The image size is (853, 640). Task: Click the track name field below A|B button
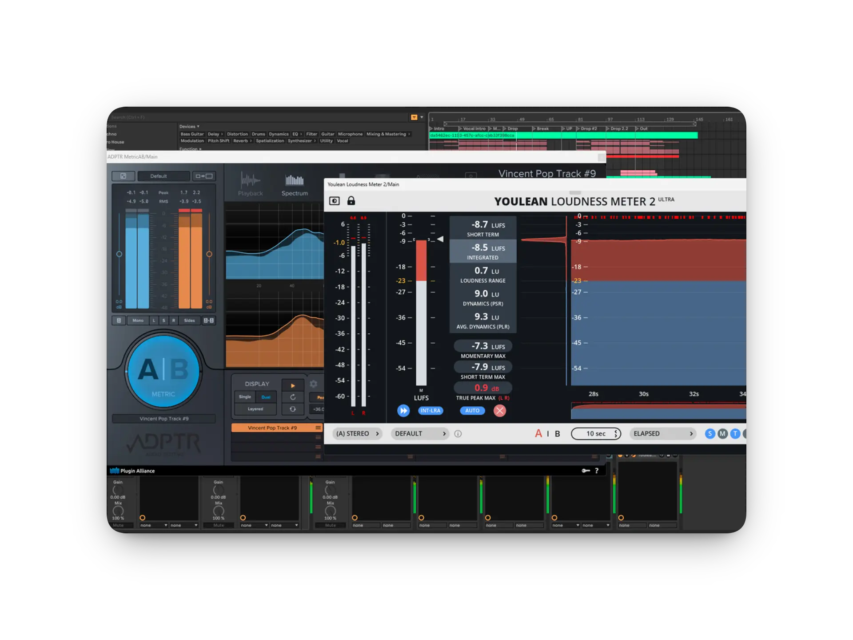point(164,419)
